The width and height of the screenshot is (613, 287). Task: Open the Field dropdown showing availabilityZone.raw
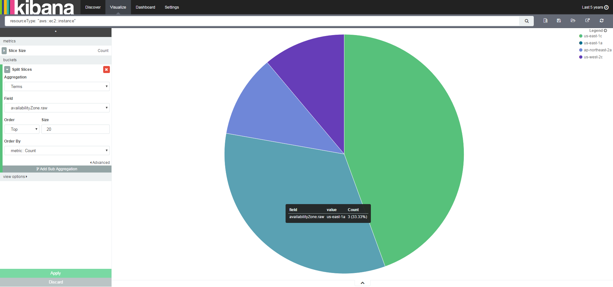pos(57,108)
